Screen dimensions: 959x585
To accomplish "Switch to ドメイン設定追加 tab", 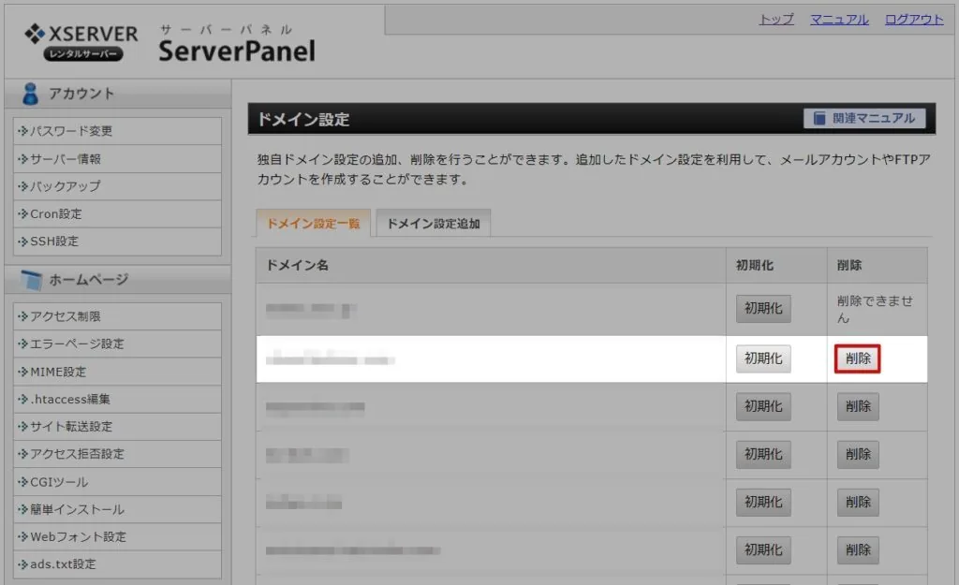I will (x=433, y=223).
